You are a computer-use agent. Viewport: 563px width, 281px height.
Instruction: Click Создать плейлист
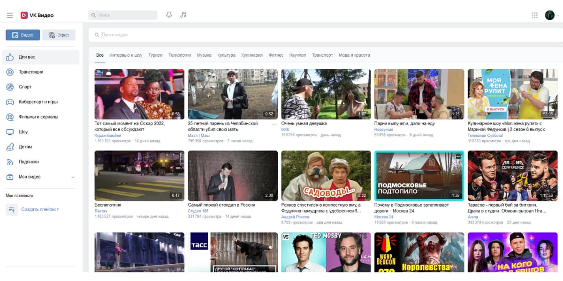click(40, 210)
